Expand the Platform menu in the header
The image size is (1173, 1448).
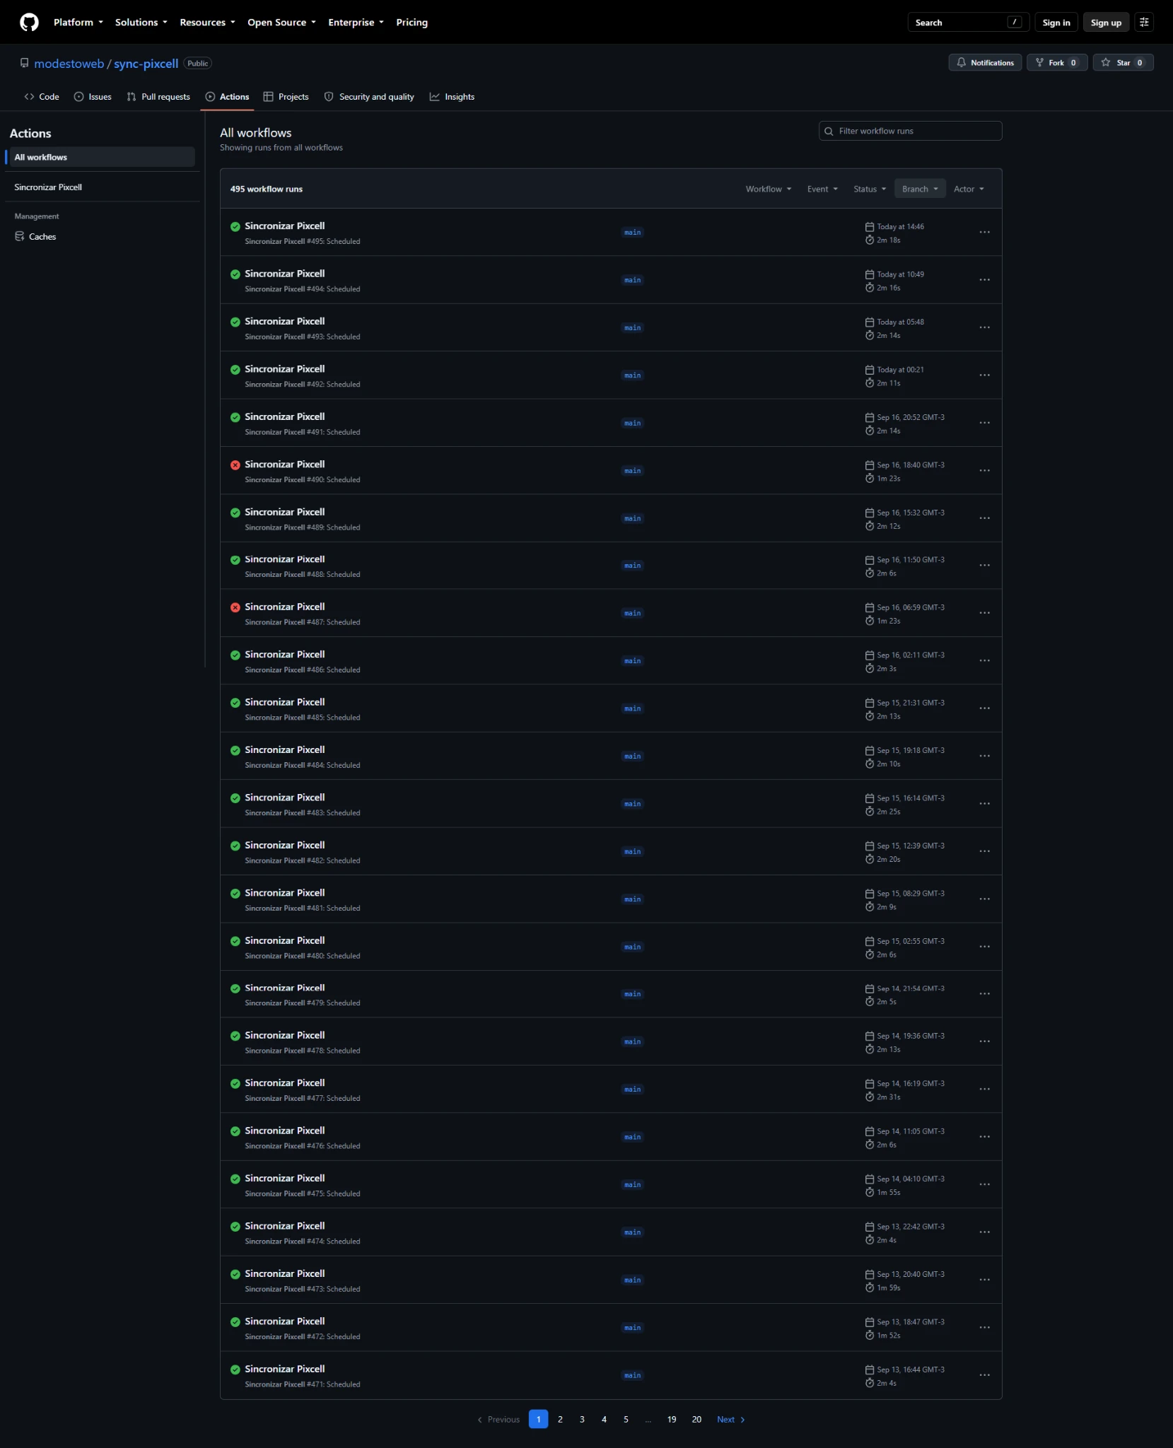(x=78, y=23)
